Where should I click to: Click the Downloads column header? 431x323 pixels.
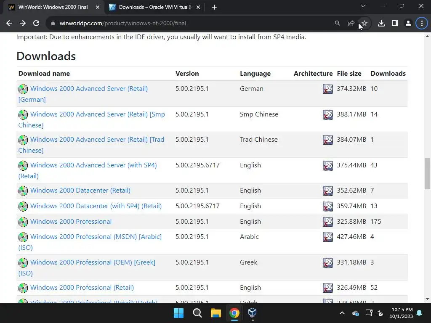tap(388, 73)
